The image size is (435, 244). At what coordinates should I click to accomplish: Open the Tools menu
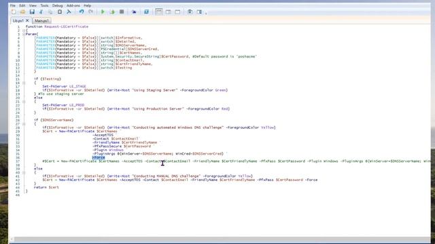pos(44,5)
